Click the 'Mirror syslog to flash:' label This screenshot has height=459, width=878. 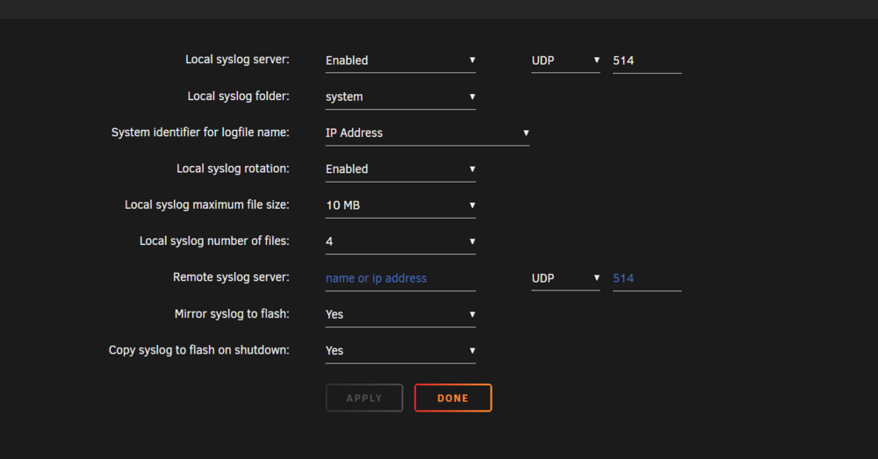point(232,314)
